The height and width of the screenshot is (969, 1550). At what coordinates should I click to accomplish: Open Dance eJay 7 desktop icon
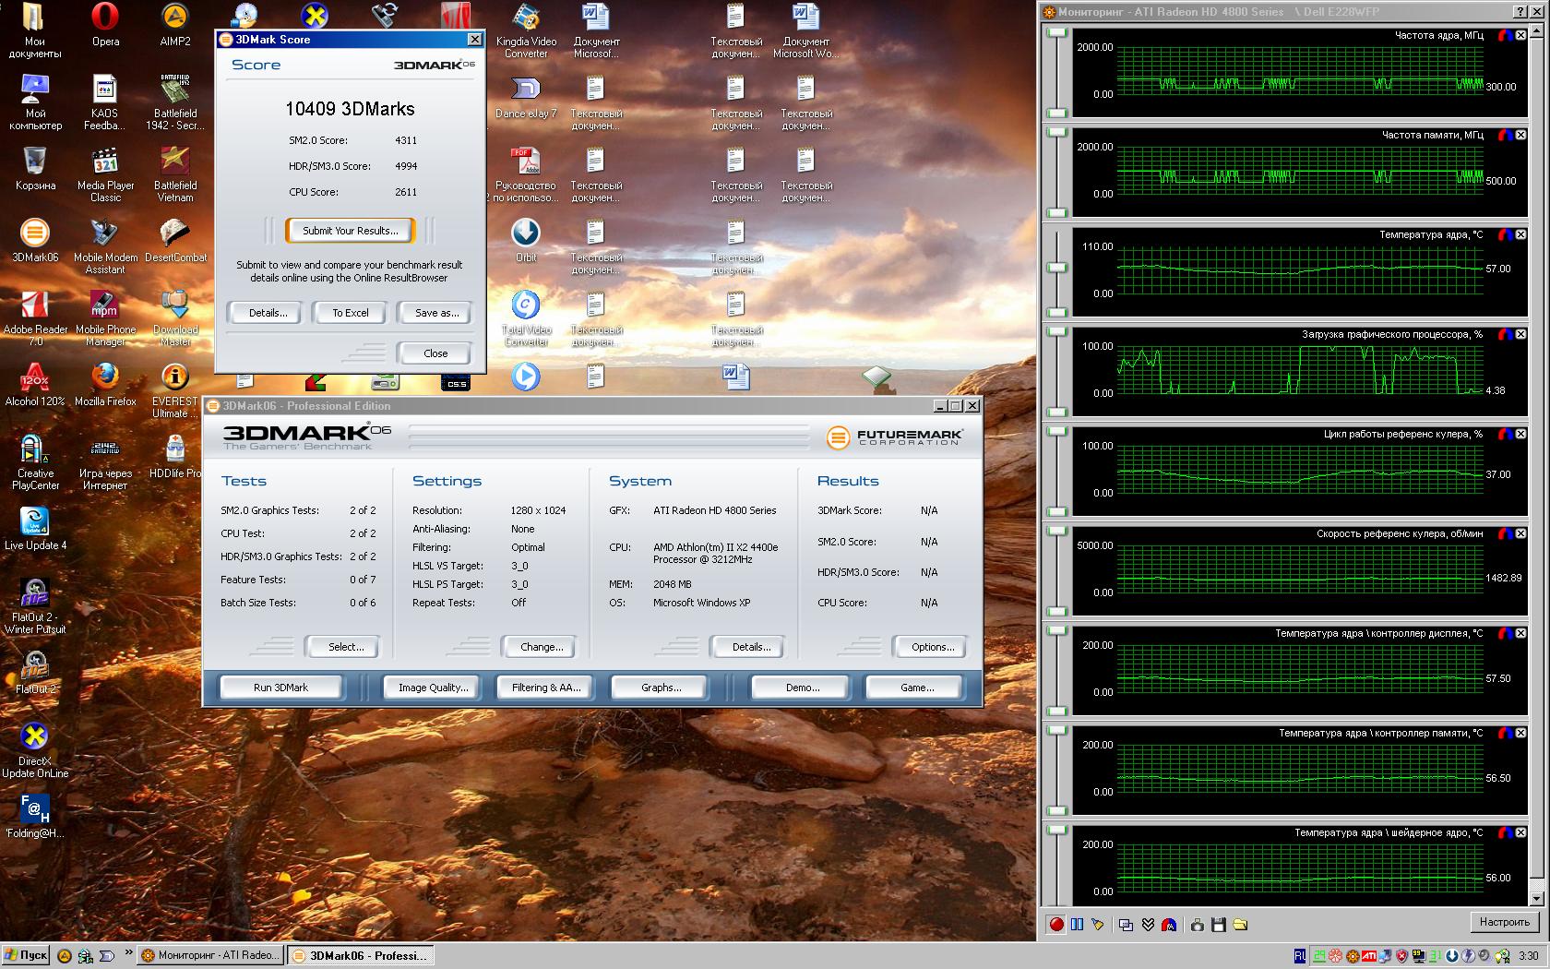pyautogui.click(x=526, y=97)
